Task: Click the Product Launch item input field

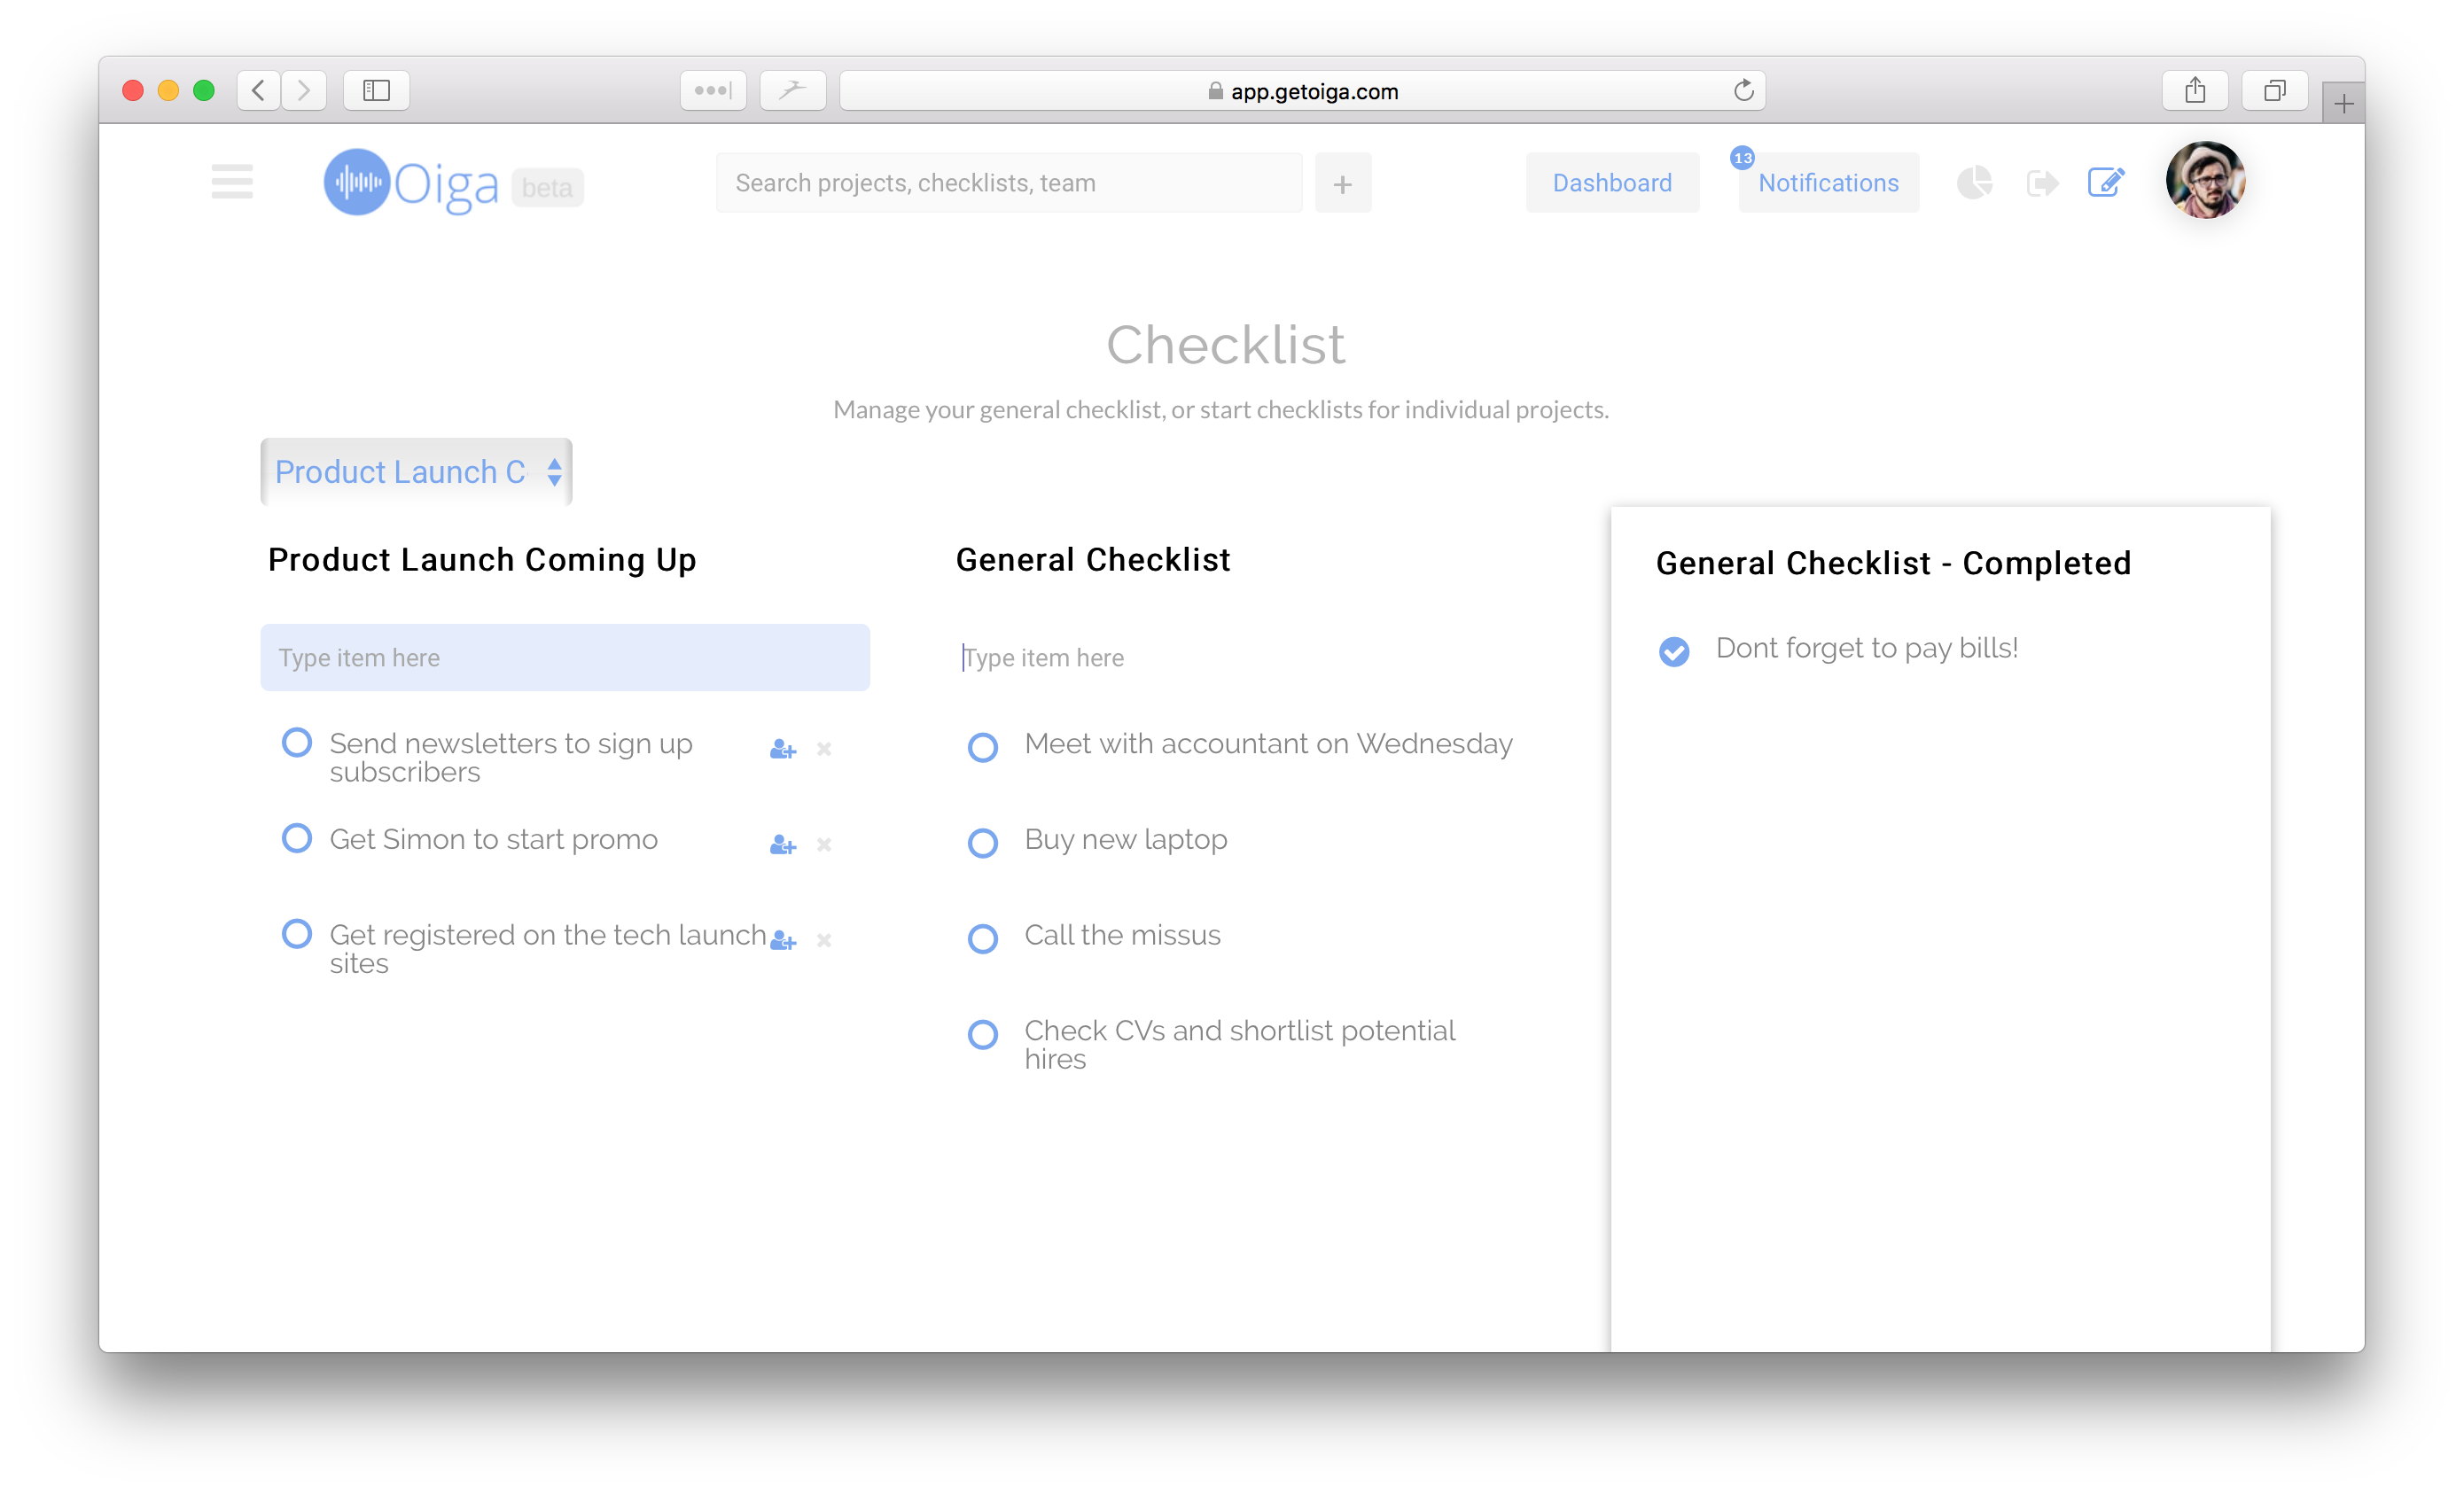Action: click(565, 657)
